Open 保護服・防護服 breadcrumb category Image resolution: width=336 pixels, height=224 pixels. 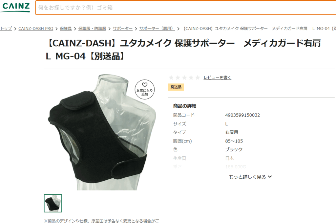pos(92,28)
